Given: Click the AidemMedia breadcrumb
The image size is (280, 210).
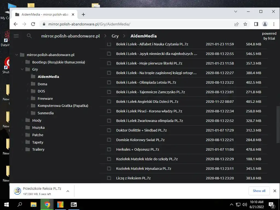Looking at the screenshot, I should click(144, 36).
